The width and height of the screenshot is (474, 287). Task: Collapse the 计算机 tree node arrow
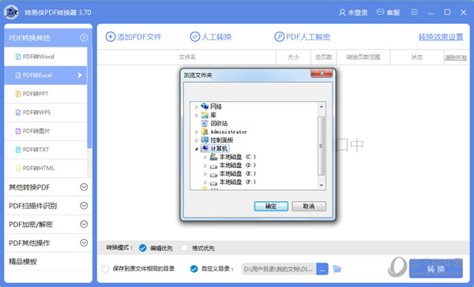click(x=197, y=149)
